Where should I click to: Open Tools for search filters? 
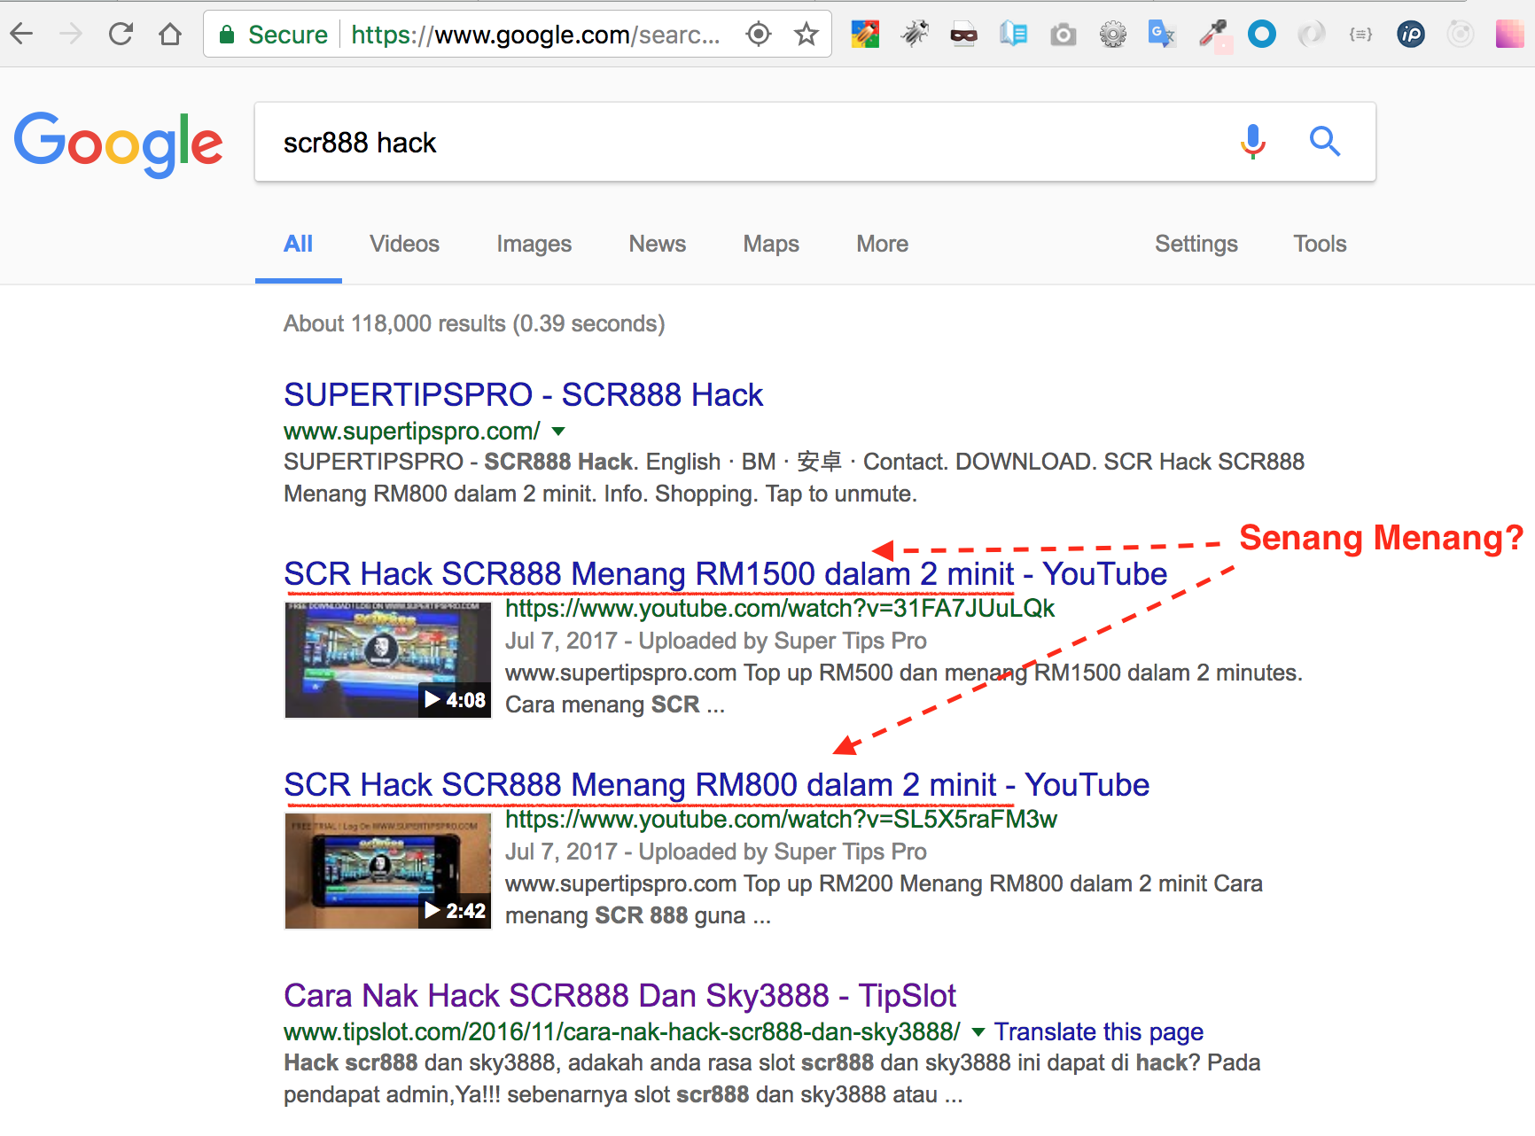click(1319, 244)
